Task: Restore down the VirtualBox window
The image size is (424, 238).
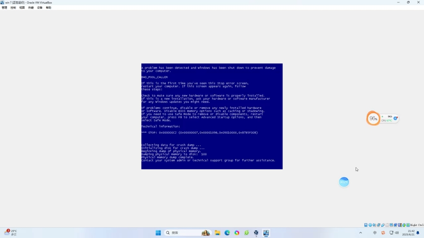Action: click(408, 2)
